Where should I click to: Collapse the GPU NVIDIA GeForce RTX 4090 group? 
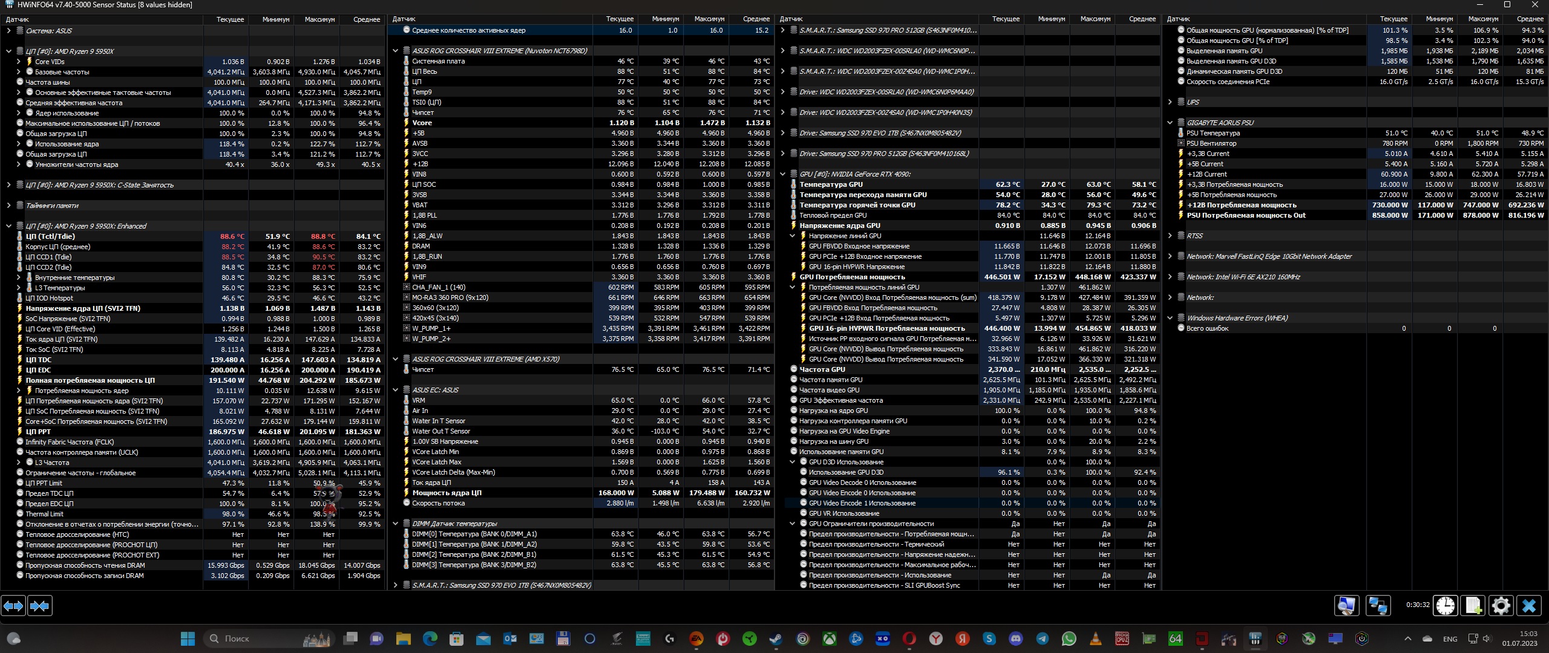pyautogui.click(x=782, y=174)
